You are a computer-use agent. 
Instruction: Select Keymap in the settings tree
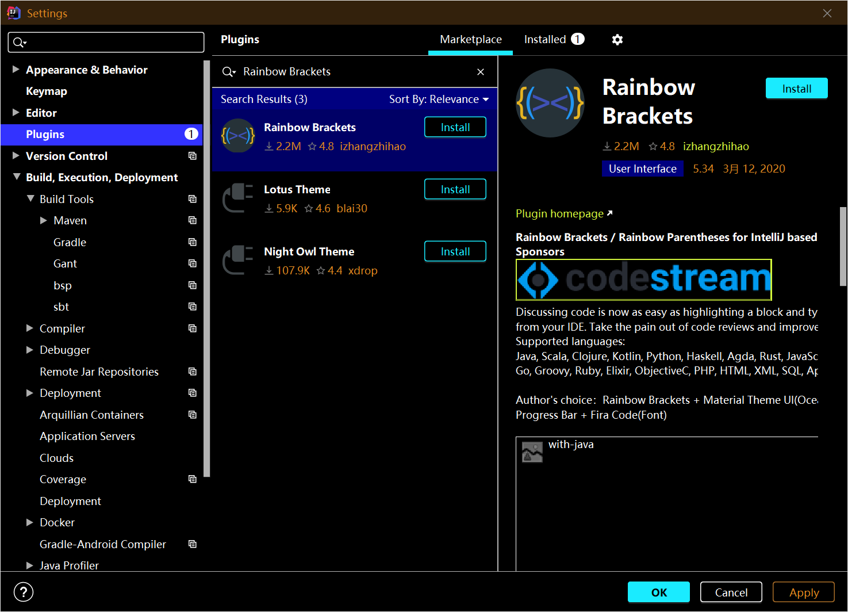click(47, 91)
